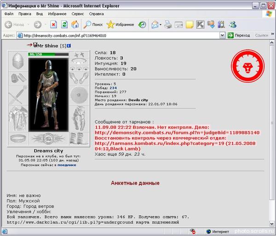This screenshot has width=276, height=236.
Task: Refresh the page with the green arrows icon
Action: 64,25
